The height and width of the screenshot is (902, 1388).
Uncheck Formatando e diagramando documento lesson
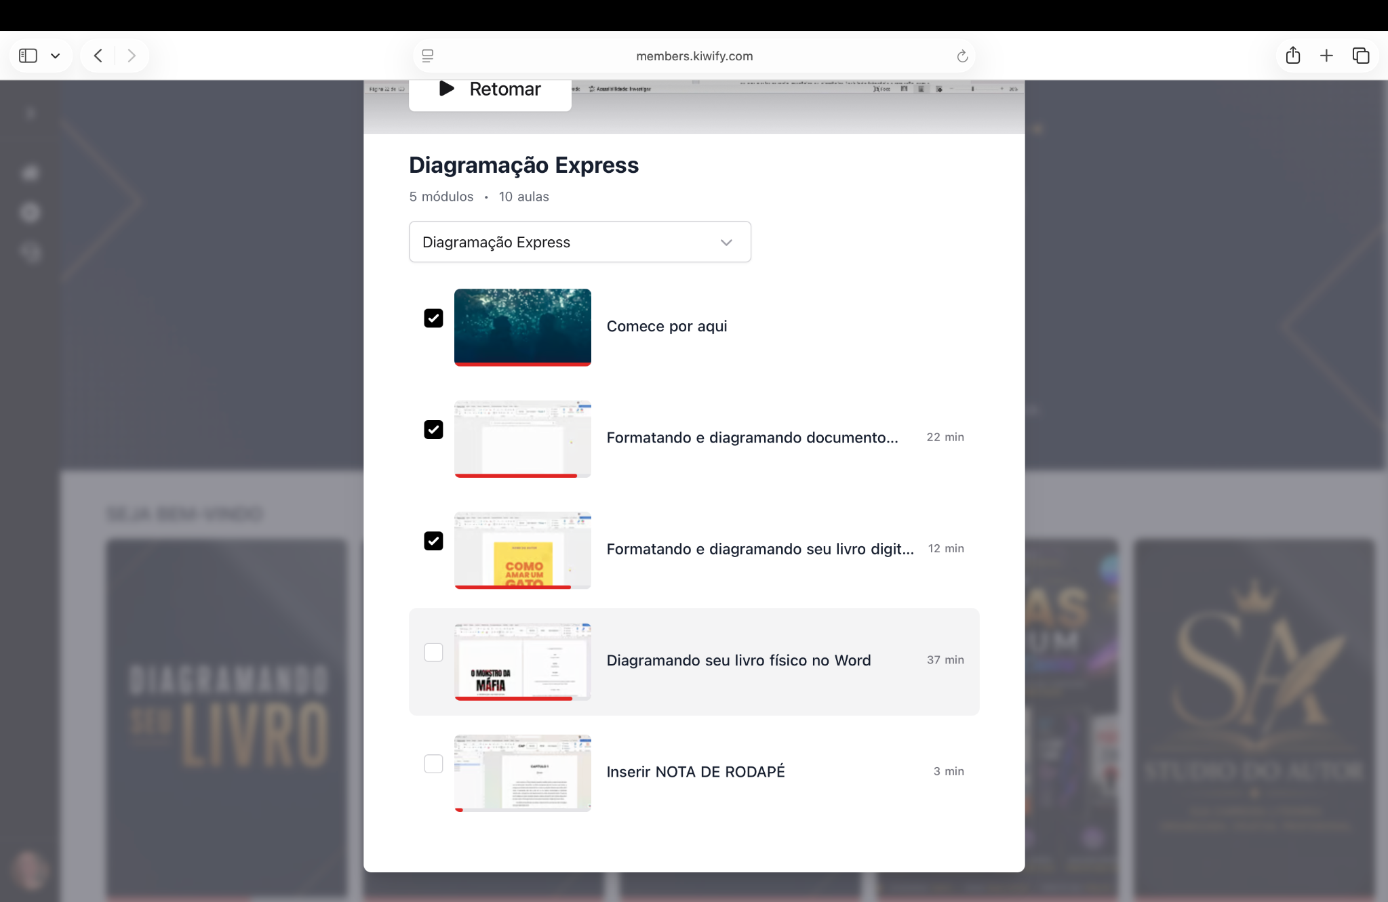tap(433, 430)
